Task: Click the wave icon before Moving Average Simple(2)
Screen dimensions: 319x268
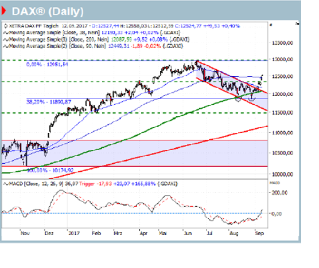Action: pyautogui.click(x=6, y=46)
